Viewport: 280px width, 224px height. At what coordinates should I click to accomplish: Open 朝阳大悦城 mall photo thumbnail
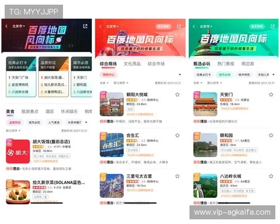tap(112, 105)
